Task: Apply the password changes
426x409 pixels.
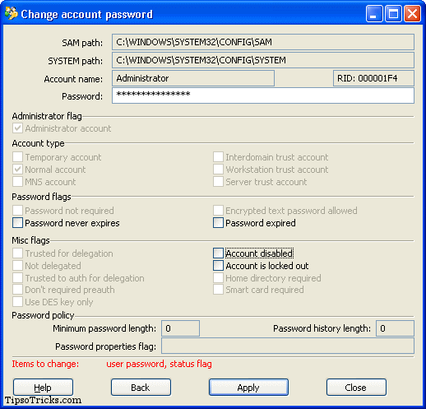Action: coord(248,388)
